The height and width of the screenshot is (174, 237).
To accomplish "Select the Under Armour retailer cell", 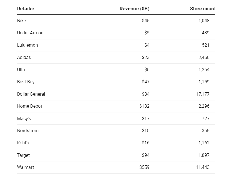I will (31, 33).
